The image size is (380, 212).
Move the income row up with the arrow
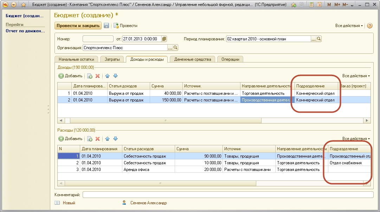(108, 76)
